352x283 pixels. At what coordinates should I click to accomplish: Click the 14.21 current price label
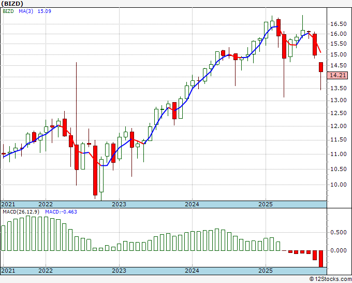click(x=338, y=75)
